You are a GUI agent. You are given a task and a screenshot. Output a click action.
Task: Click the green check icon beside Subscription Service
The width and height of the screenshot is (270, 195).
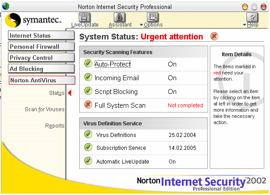(x=88, y=147)
